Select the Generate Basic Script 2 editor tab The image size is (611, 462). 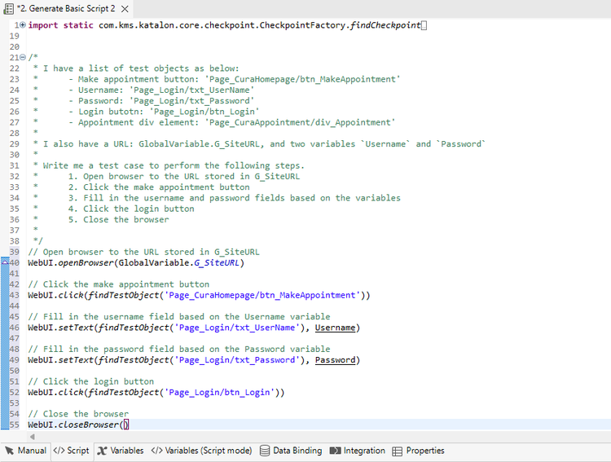[x=65, y=9]
